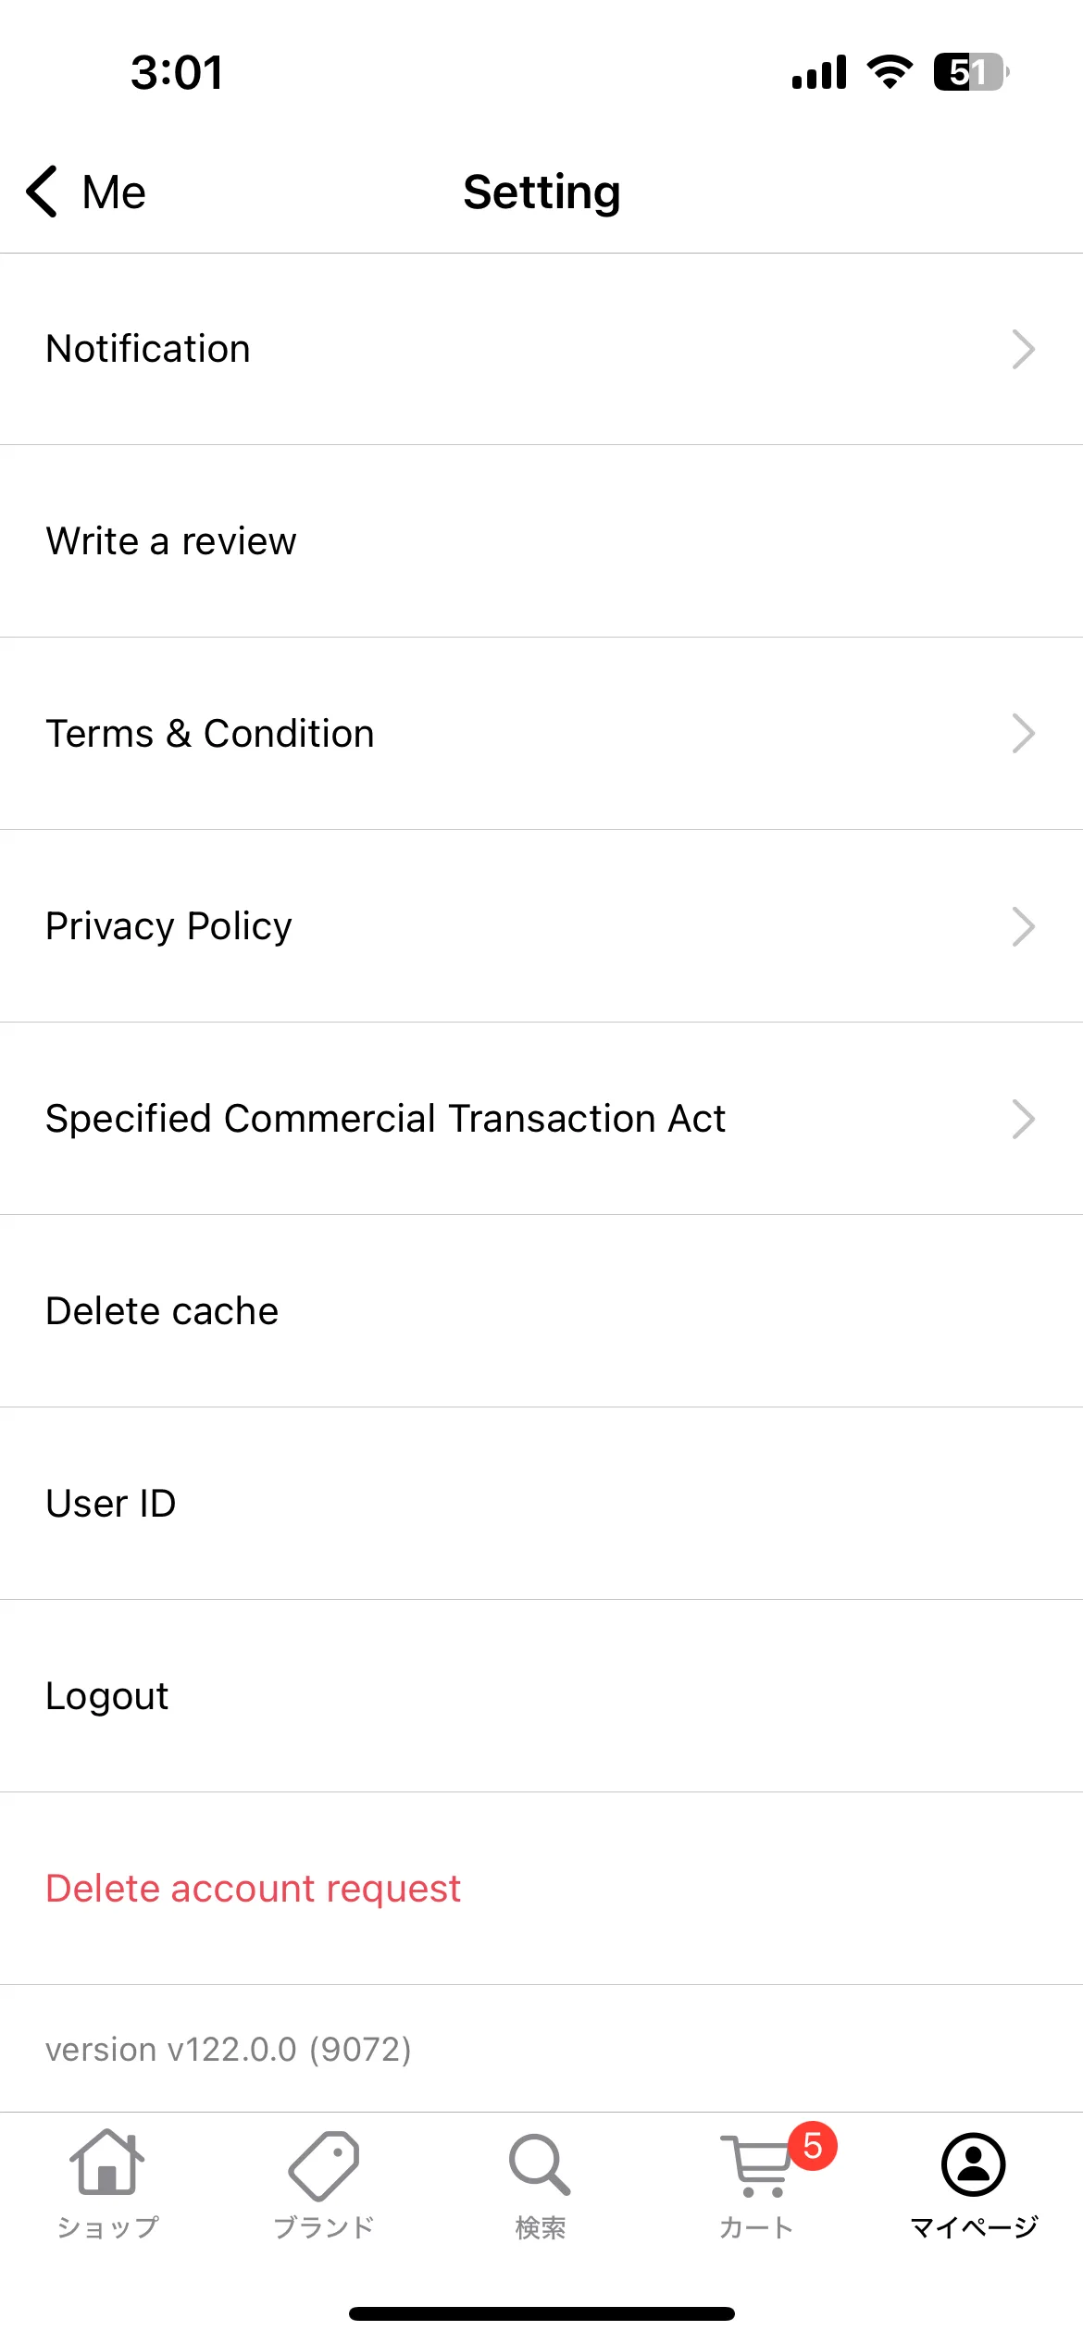Screen dimensions: 1083x2343
Task: Tap the back arrow icon next to Me
Action: pyautogui.click(x=43, y=192)
